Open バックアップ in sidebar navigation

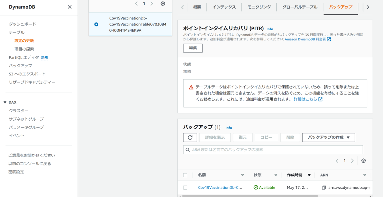tap(20, 66)
